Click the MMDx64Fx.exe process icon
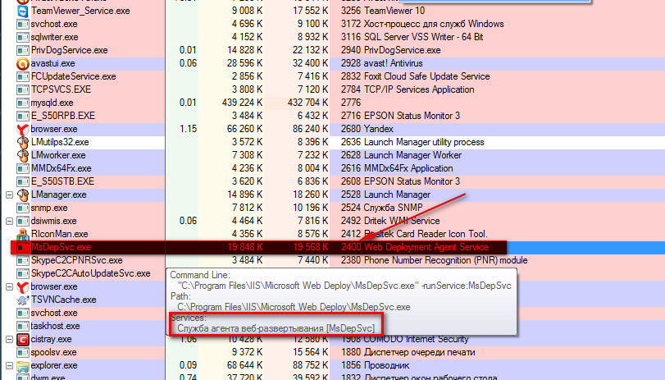 tap(22, 168)
